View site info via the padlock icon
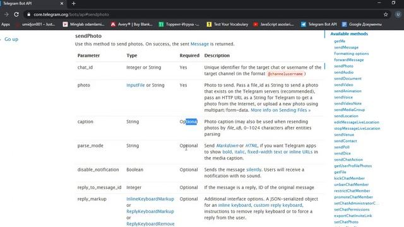404x227 pixels. [x=29, y=15]
